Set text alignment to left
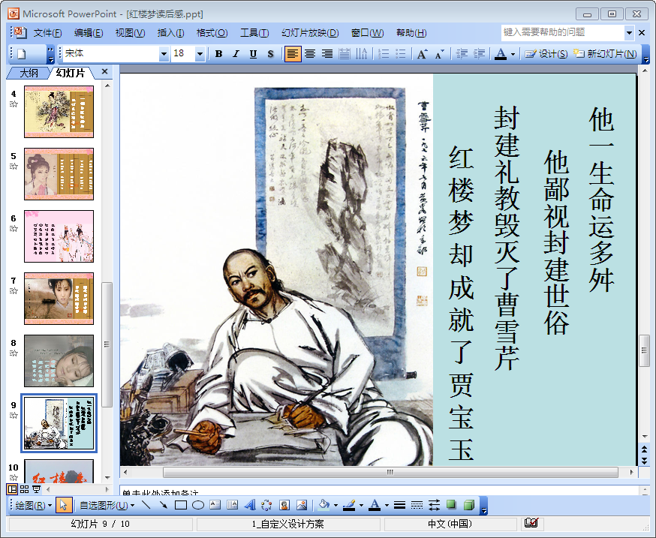 pyautogui.click(x=293, y=54)
